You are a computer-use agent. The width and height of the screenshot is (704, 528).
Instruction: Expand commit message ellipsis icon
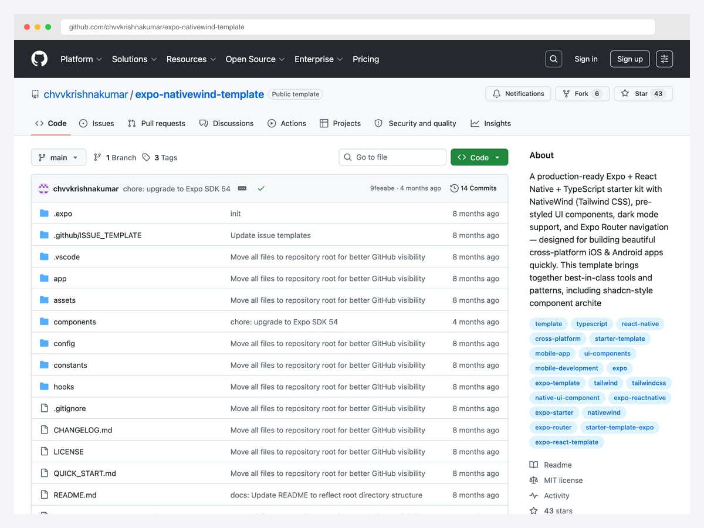click(x=242, y=188)
